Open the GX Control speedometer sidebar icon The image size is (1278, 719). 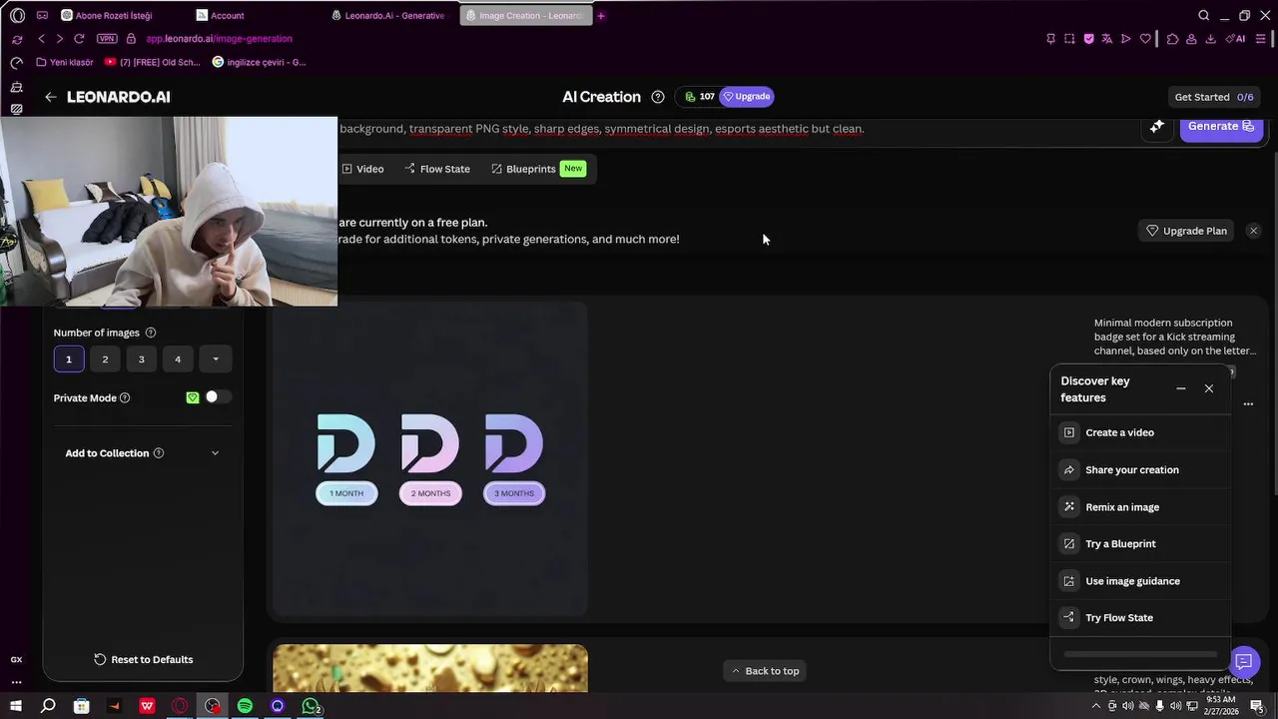[17, 62]
